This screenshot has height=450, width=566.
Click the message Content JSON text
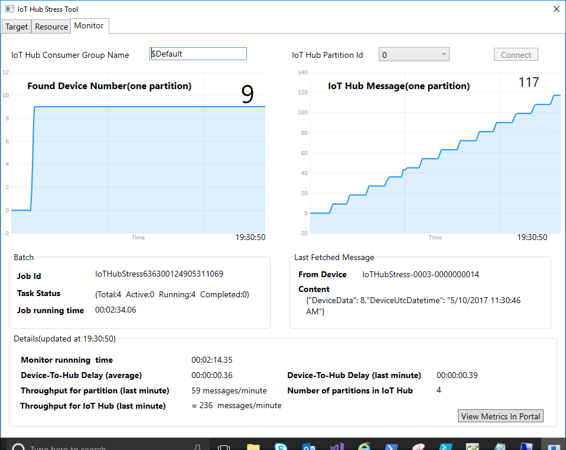414,306
